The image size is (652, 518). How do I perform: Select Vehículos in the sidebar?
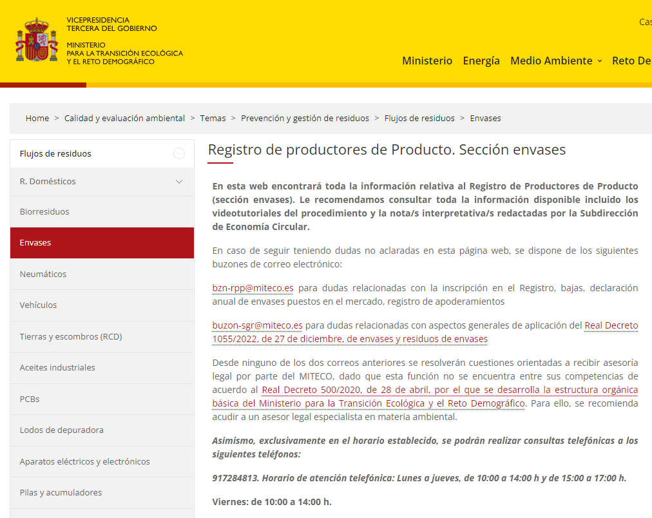(102, 305)
